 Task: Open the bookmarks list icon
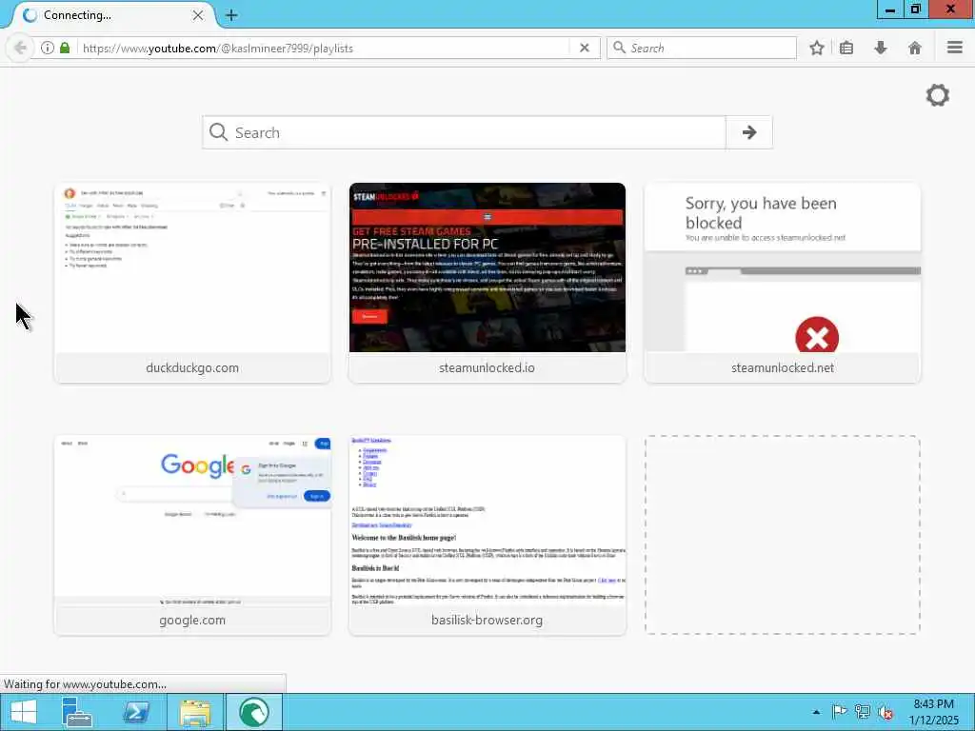(846, 48)
